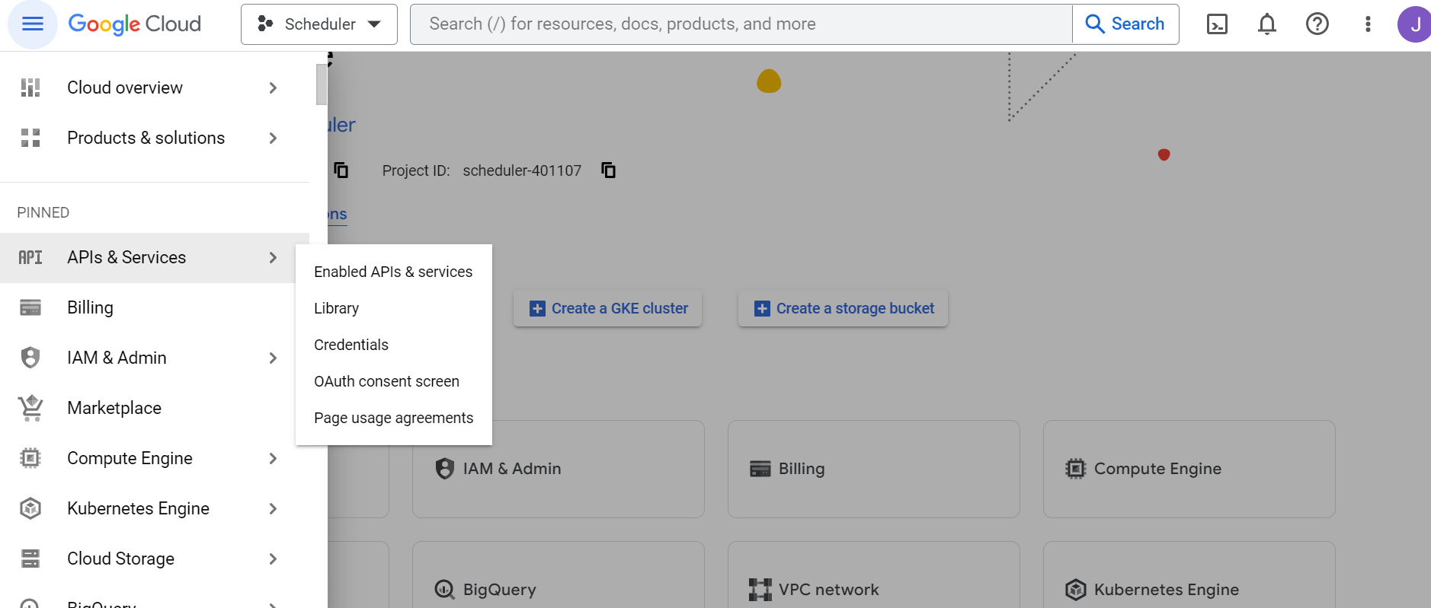Expand the Compute Engine submenu chevron

(273, 458)
